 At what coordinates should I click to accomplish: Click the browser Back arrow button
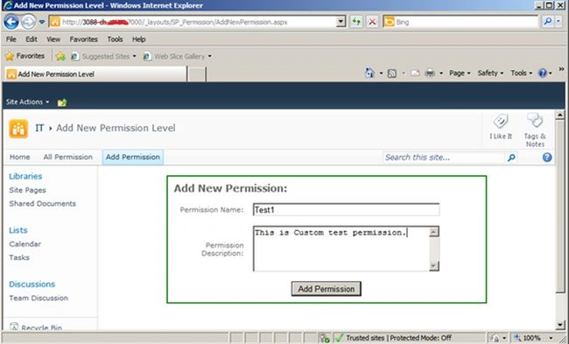click(x=11, y=22)
